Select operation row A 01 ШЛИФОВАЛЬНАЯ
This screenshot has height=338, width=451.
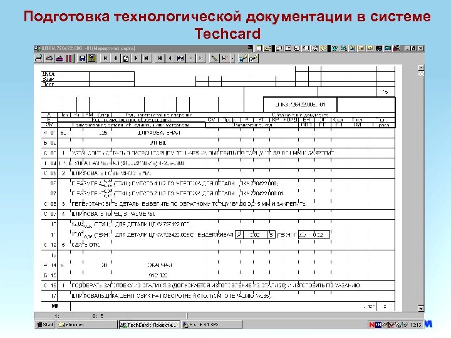coord(218,133)
